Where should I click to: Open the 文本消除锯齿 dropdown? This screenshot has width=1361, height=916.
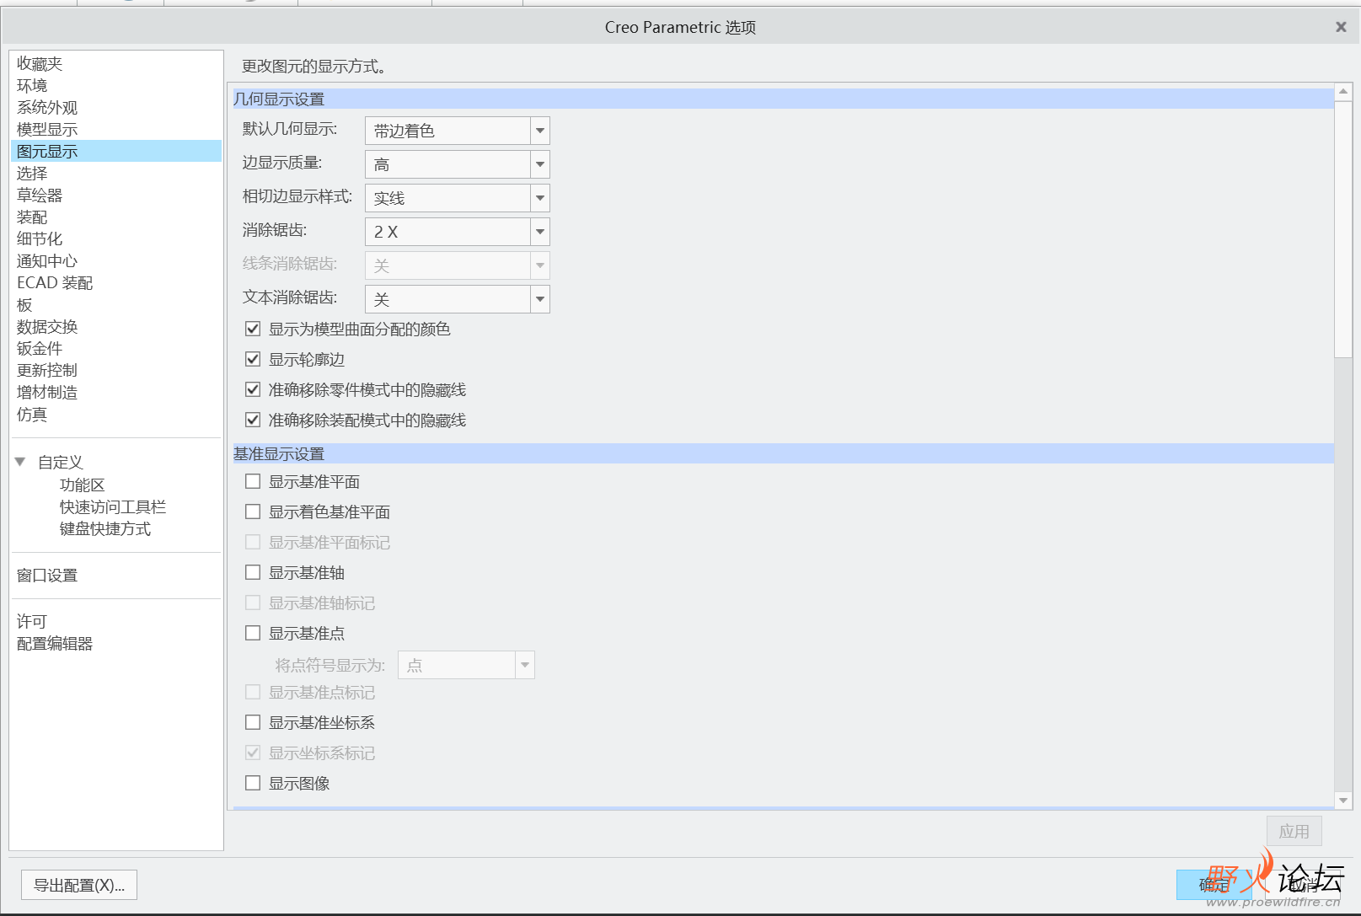point(540,299)
